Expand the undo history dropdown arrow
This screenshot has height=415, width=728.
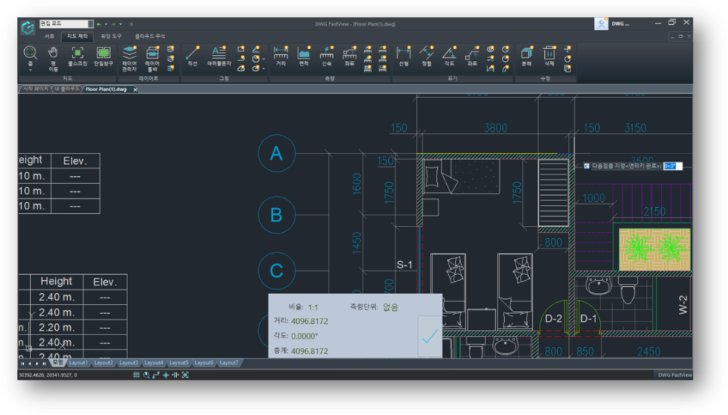(x=106, y=24)
